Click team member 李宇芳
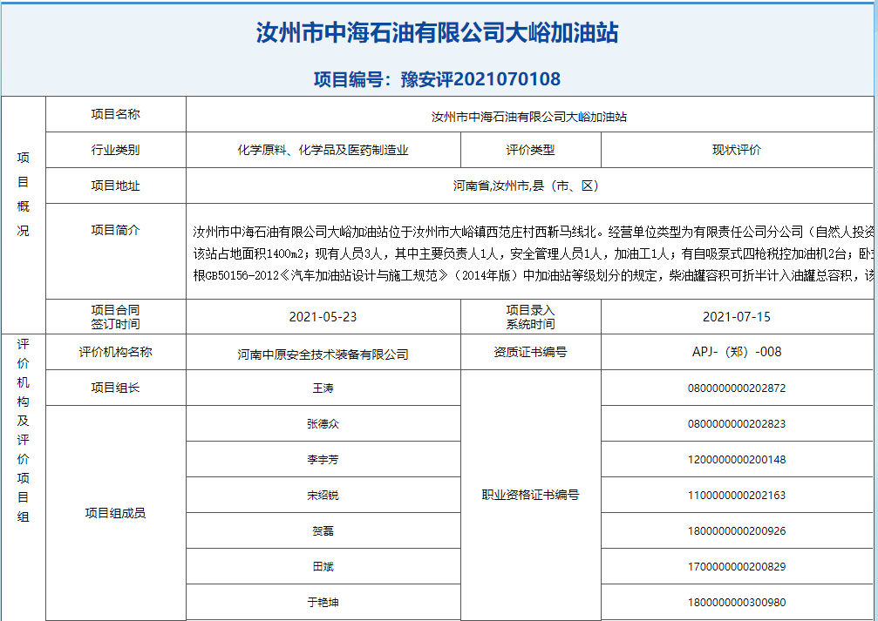Screen dimensions: 878x621 (323, 460)
